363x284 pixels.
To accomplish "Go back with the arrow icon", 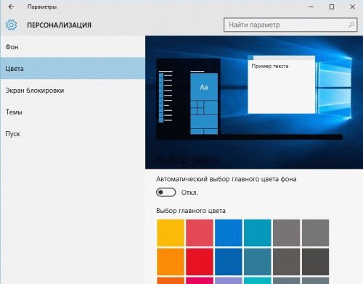I will pos(11,7).
